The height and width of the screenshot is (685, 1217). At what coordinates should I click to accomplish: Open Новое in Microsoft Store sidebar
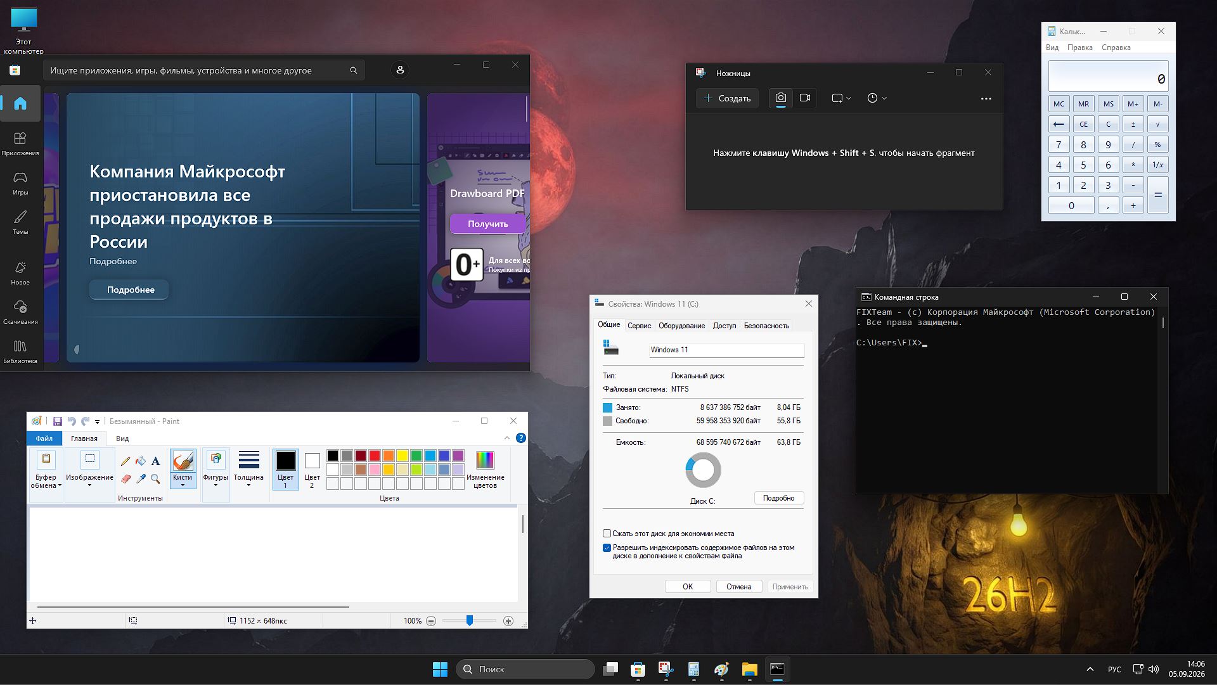click(x=20, y=272)
